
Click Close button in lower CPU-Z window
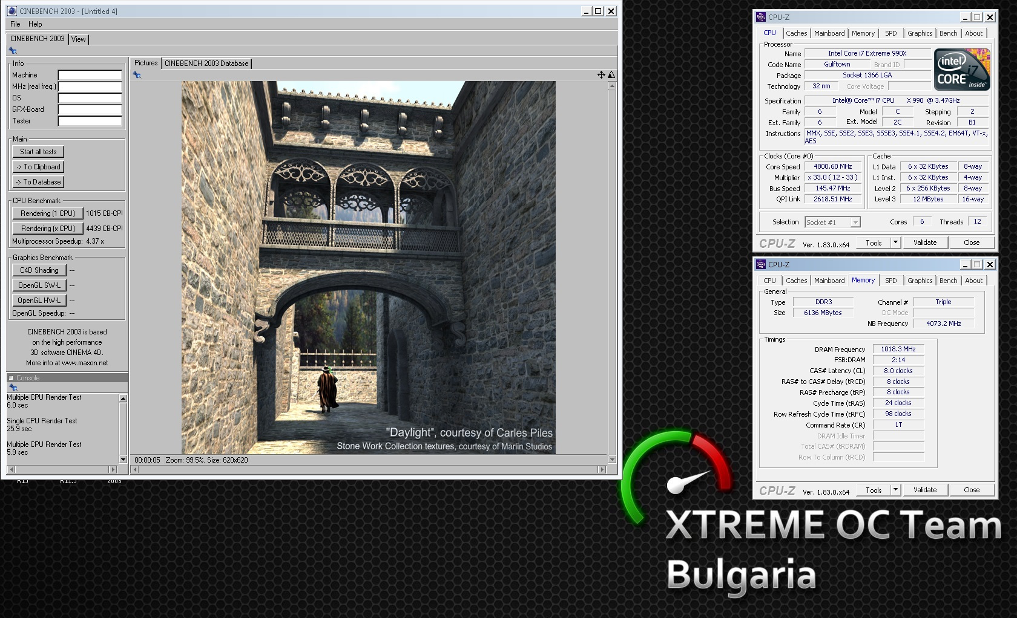[x=972, y=490]
